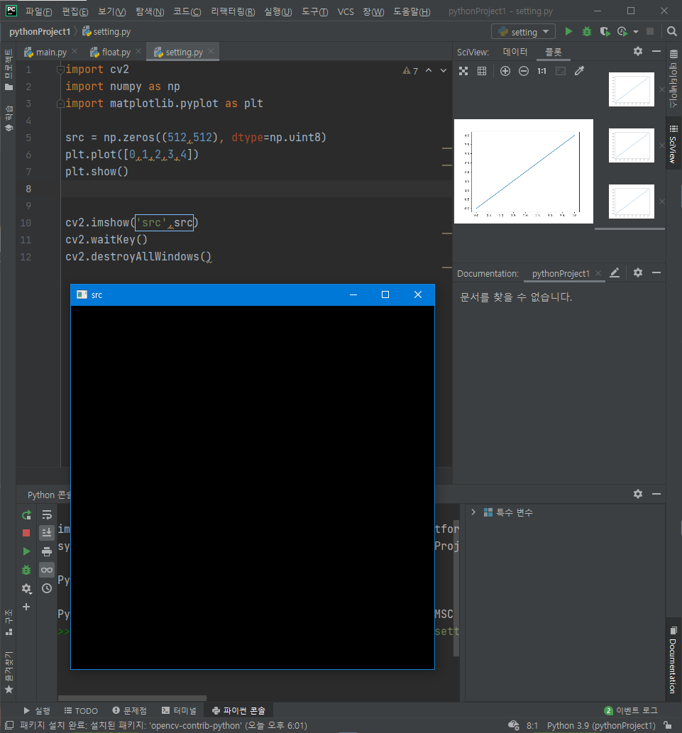Set plot to actual size 1:1
Screen dimensions: 682x733
pos(541,71)
